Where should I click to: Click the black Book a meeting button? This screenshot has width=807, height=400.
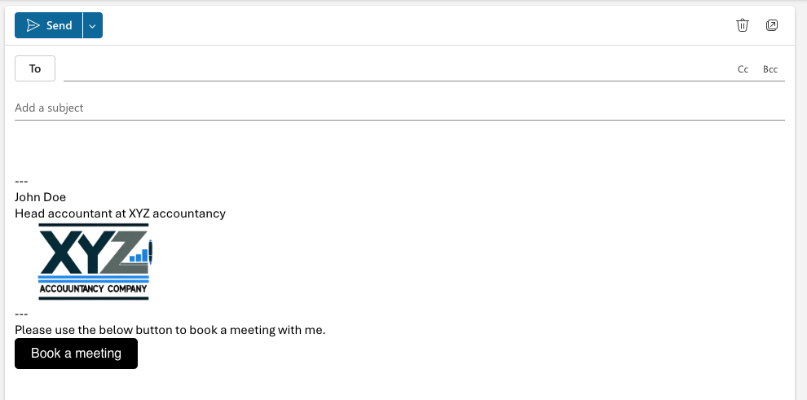pos(76,354)
